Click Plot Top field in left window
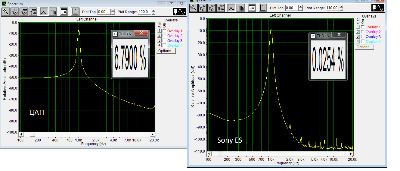The height and width of the screenshot is (171, 400). pyautogui.click(x=104, y=12)
